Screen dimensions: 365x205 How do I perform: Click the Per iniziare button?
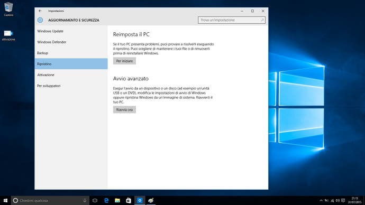pyautogui.click(x=124, y=61)
